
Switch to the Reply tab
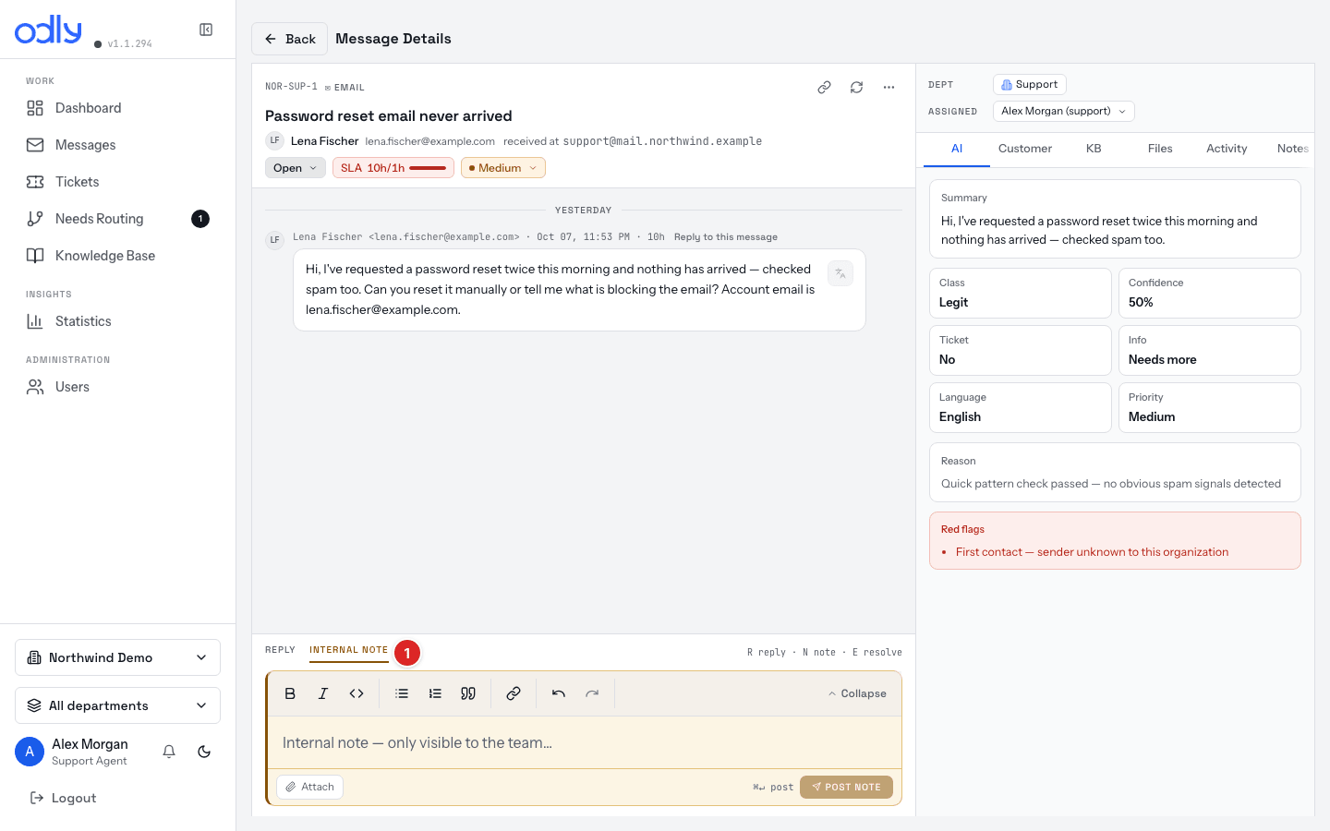(x=280, y=650)
